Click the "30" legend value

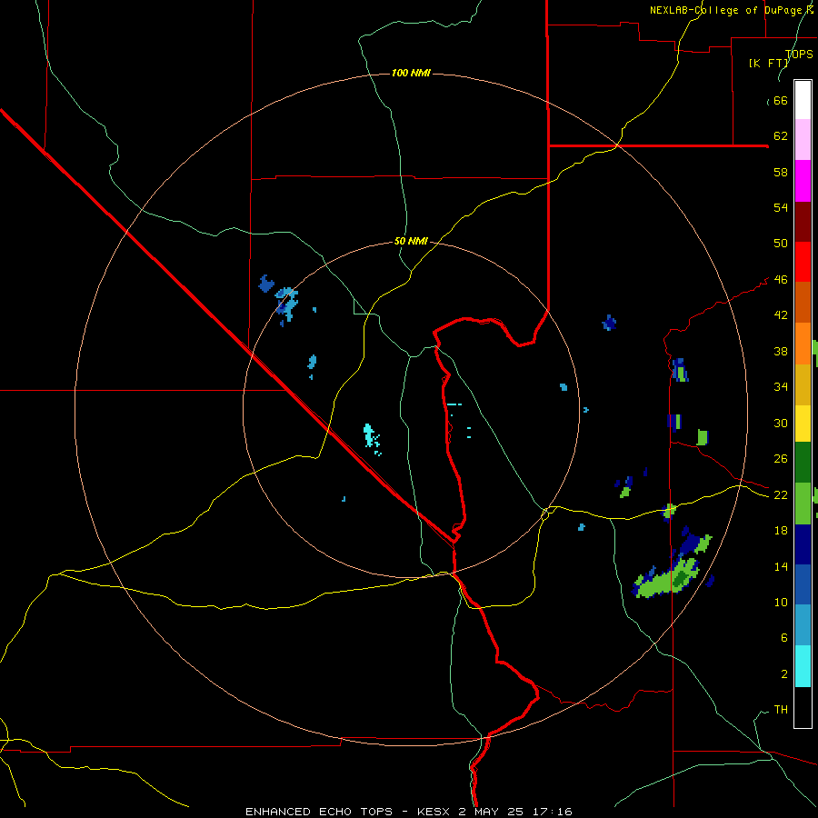(781, 423)
